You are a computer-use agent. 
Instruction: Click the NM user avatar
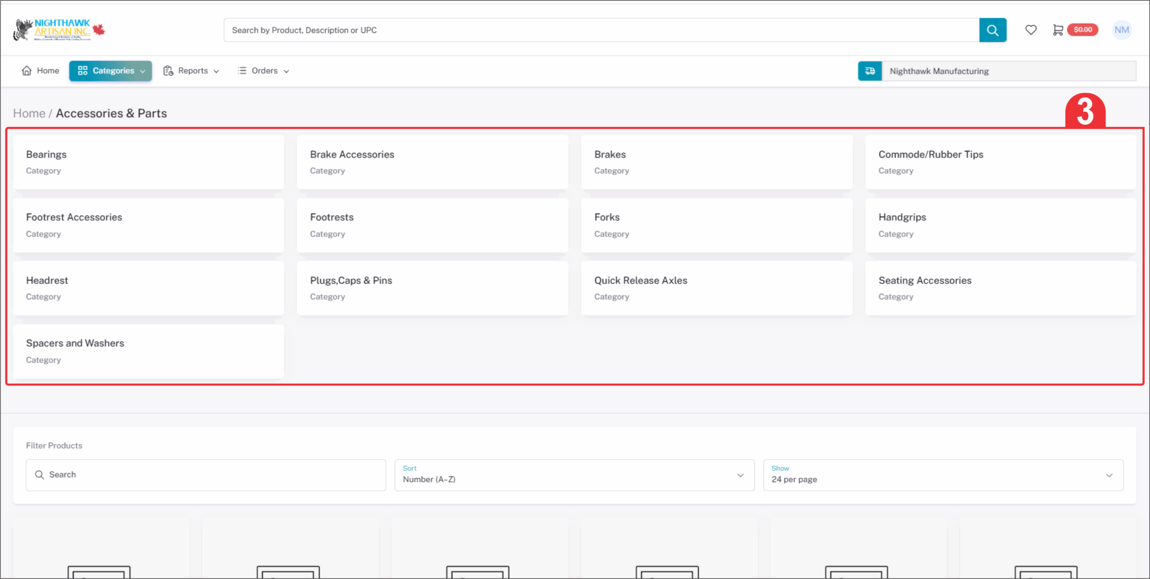(x=1121, y=30)
